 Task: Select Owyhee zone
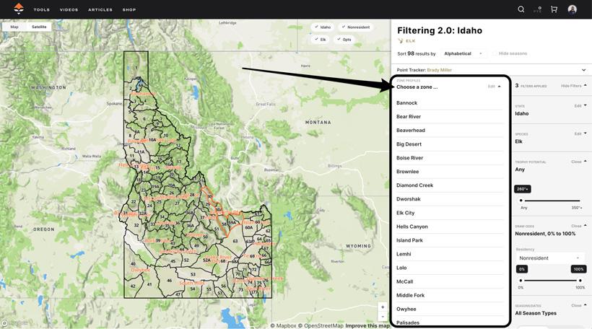449,309
